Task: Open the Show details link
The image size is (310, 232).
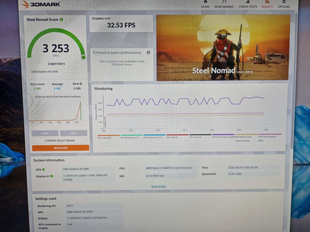Action: [159, 186]
